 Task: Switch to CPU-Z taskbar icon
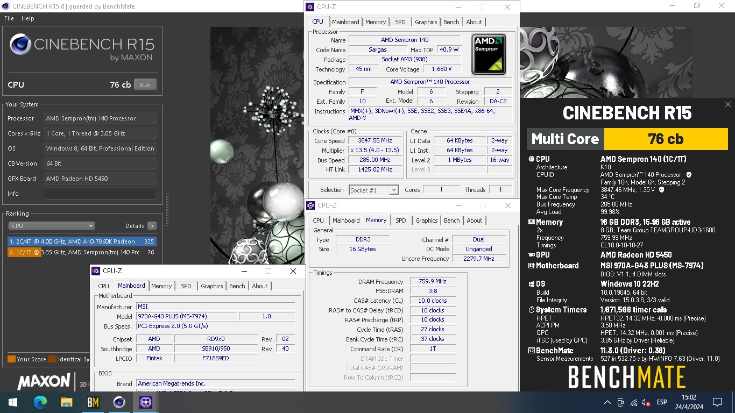pyautogui.click(x=145, y=402)
